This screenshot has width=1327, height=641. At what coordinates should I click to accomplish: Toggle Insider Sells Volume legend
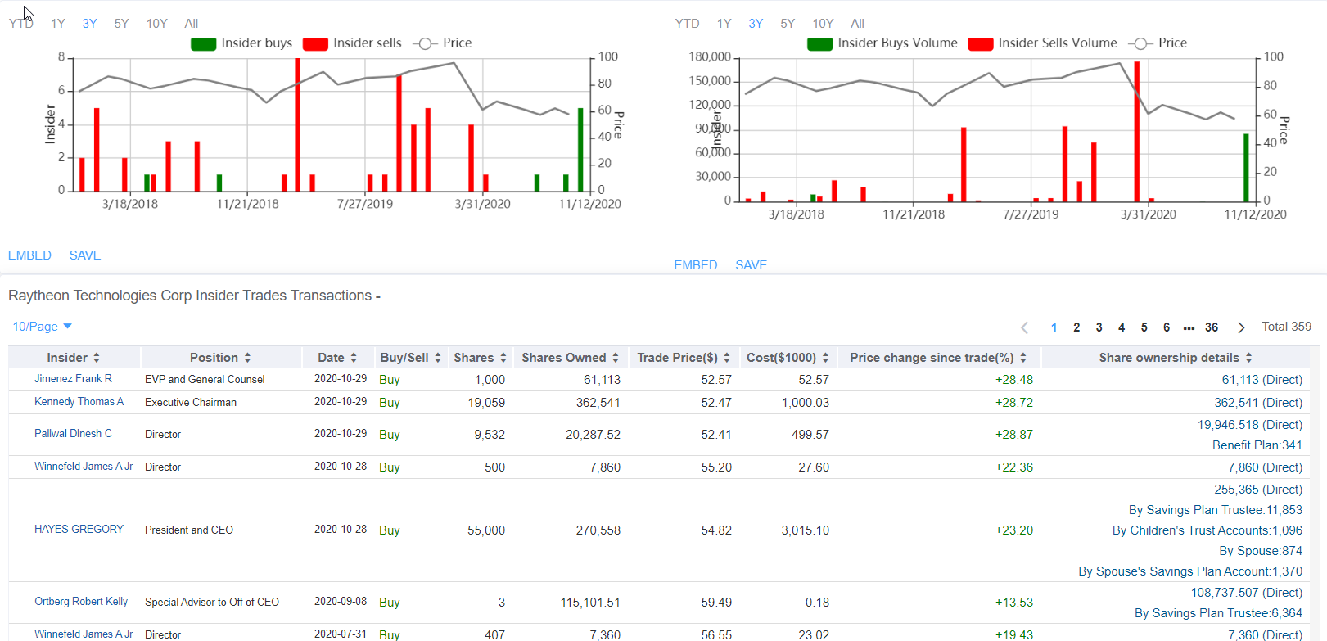(x=1042, y=43)
